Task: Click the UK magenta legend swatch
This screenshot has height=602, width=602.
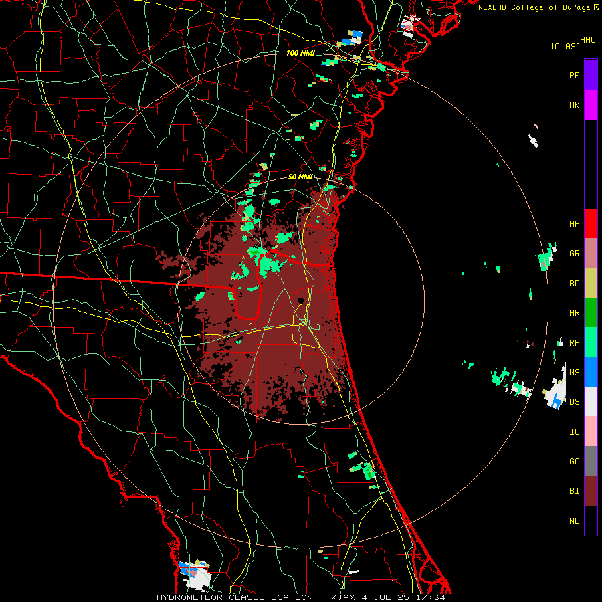Action: coord(591,105)
